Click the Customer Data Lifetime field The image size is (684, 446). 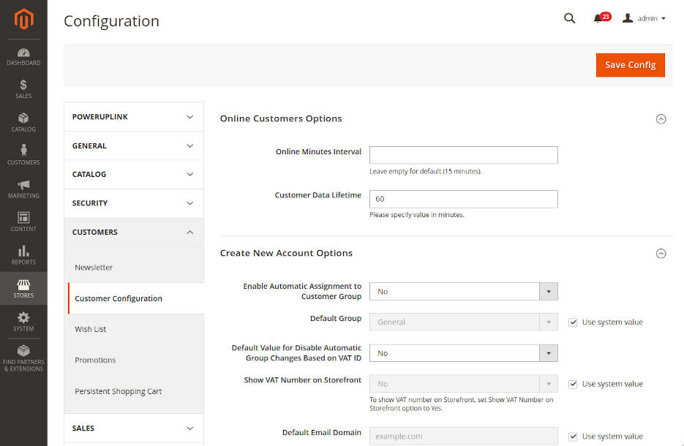click(463, 199)
